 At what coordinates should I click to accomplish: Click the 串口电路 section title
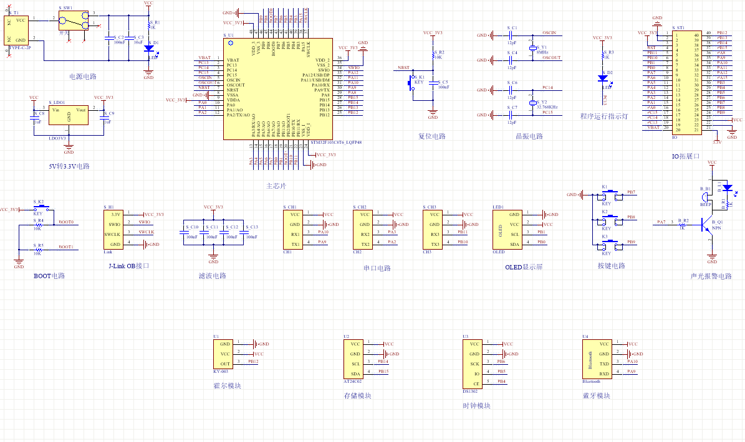[377, 268]
